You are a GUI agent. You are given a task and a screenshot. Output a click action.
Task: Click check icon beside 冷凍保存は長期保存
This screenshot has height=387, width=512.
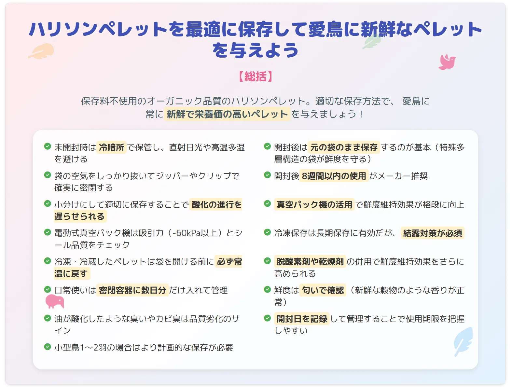[x=267, y=232]
